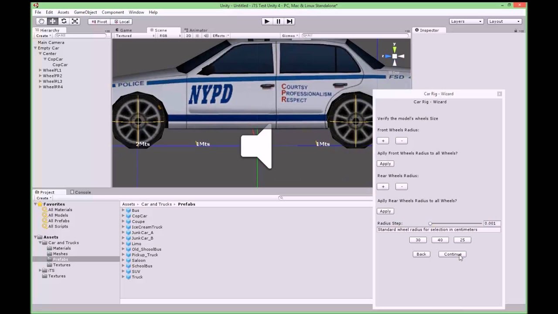558x314 pixels.
Task: Toggle scene lighting sun icon
Action: [197, 36]
